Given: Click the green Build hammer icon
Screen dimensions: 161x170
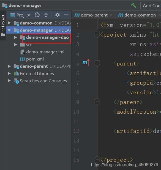Looking at the screenshot, I should (x=133, y=6).
